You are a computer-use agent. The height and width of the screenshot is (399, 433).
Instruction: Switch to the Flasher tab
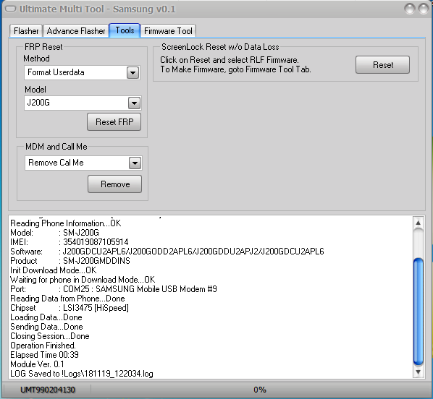(x=26, y=30)
